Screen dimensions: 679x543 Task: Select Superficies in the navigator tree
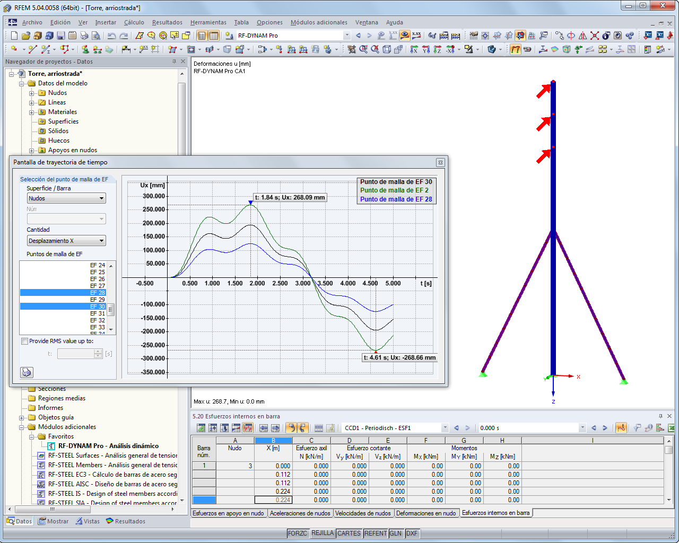coord(63,121)
